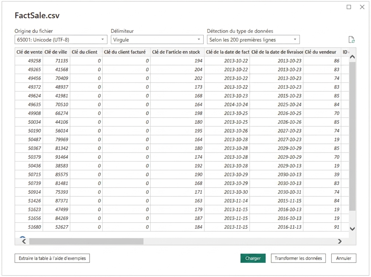Click cell 2025-10-24 in delivery date column
The image size is (371, 277).
click(276, 104)
